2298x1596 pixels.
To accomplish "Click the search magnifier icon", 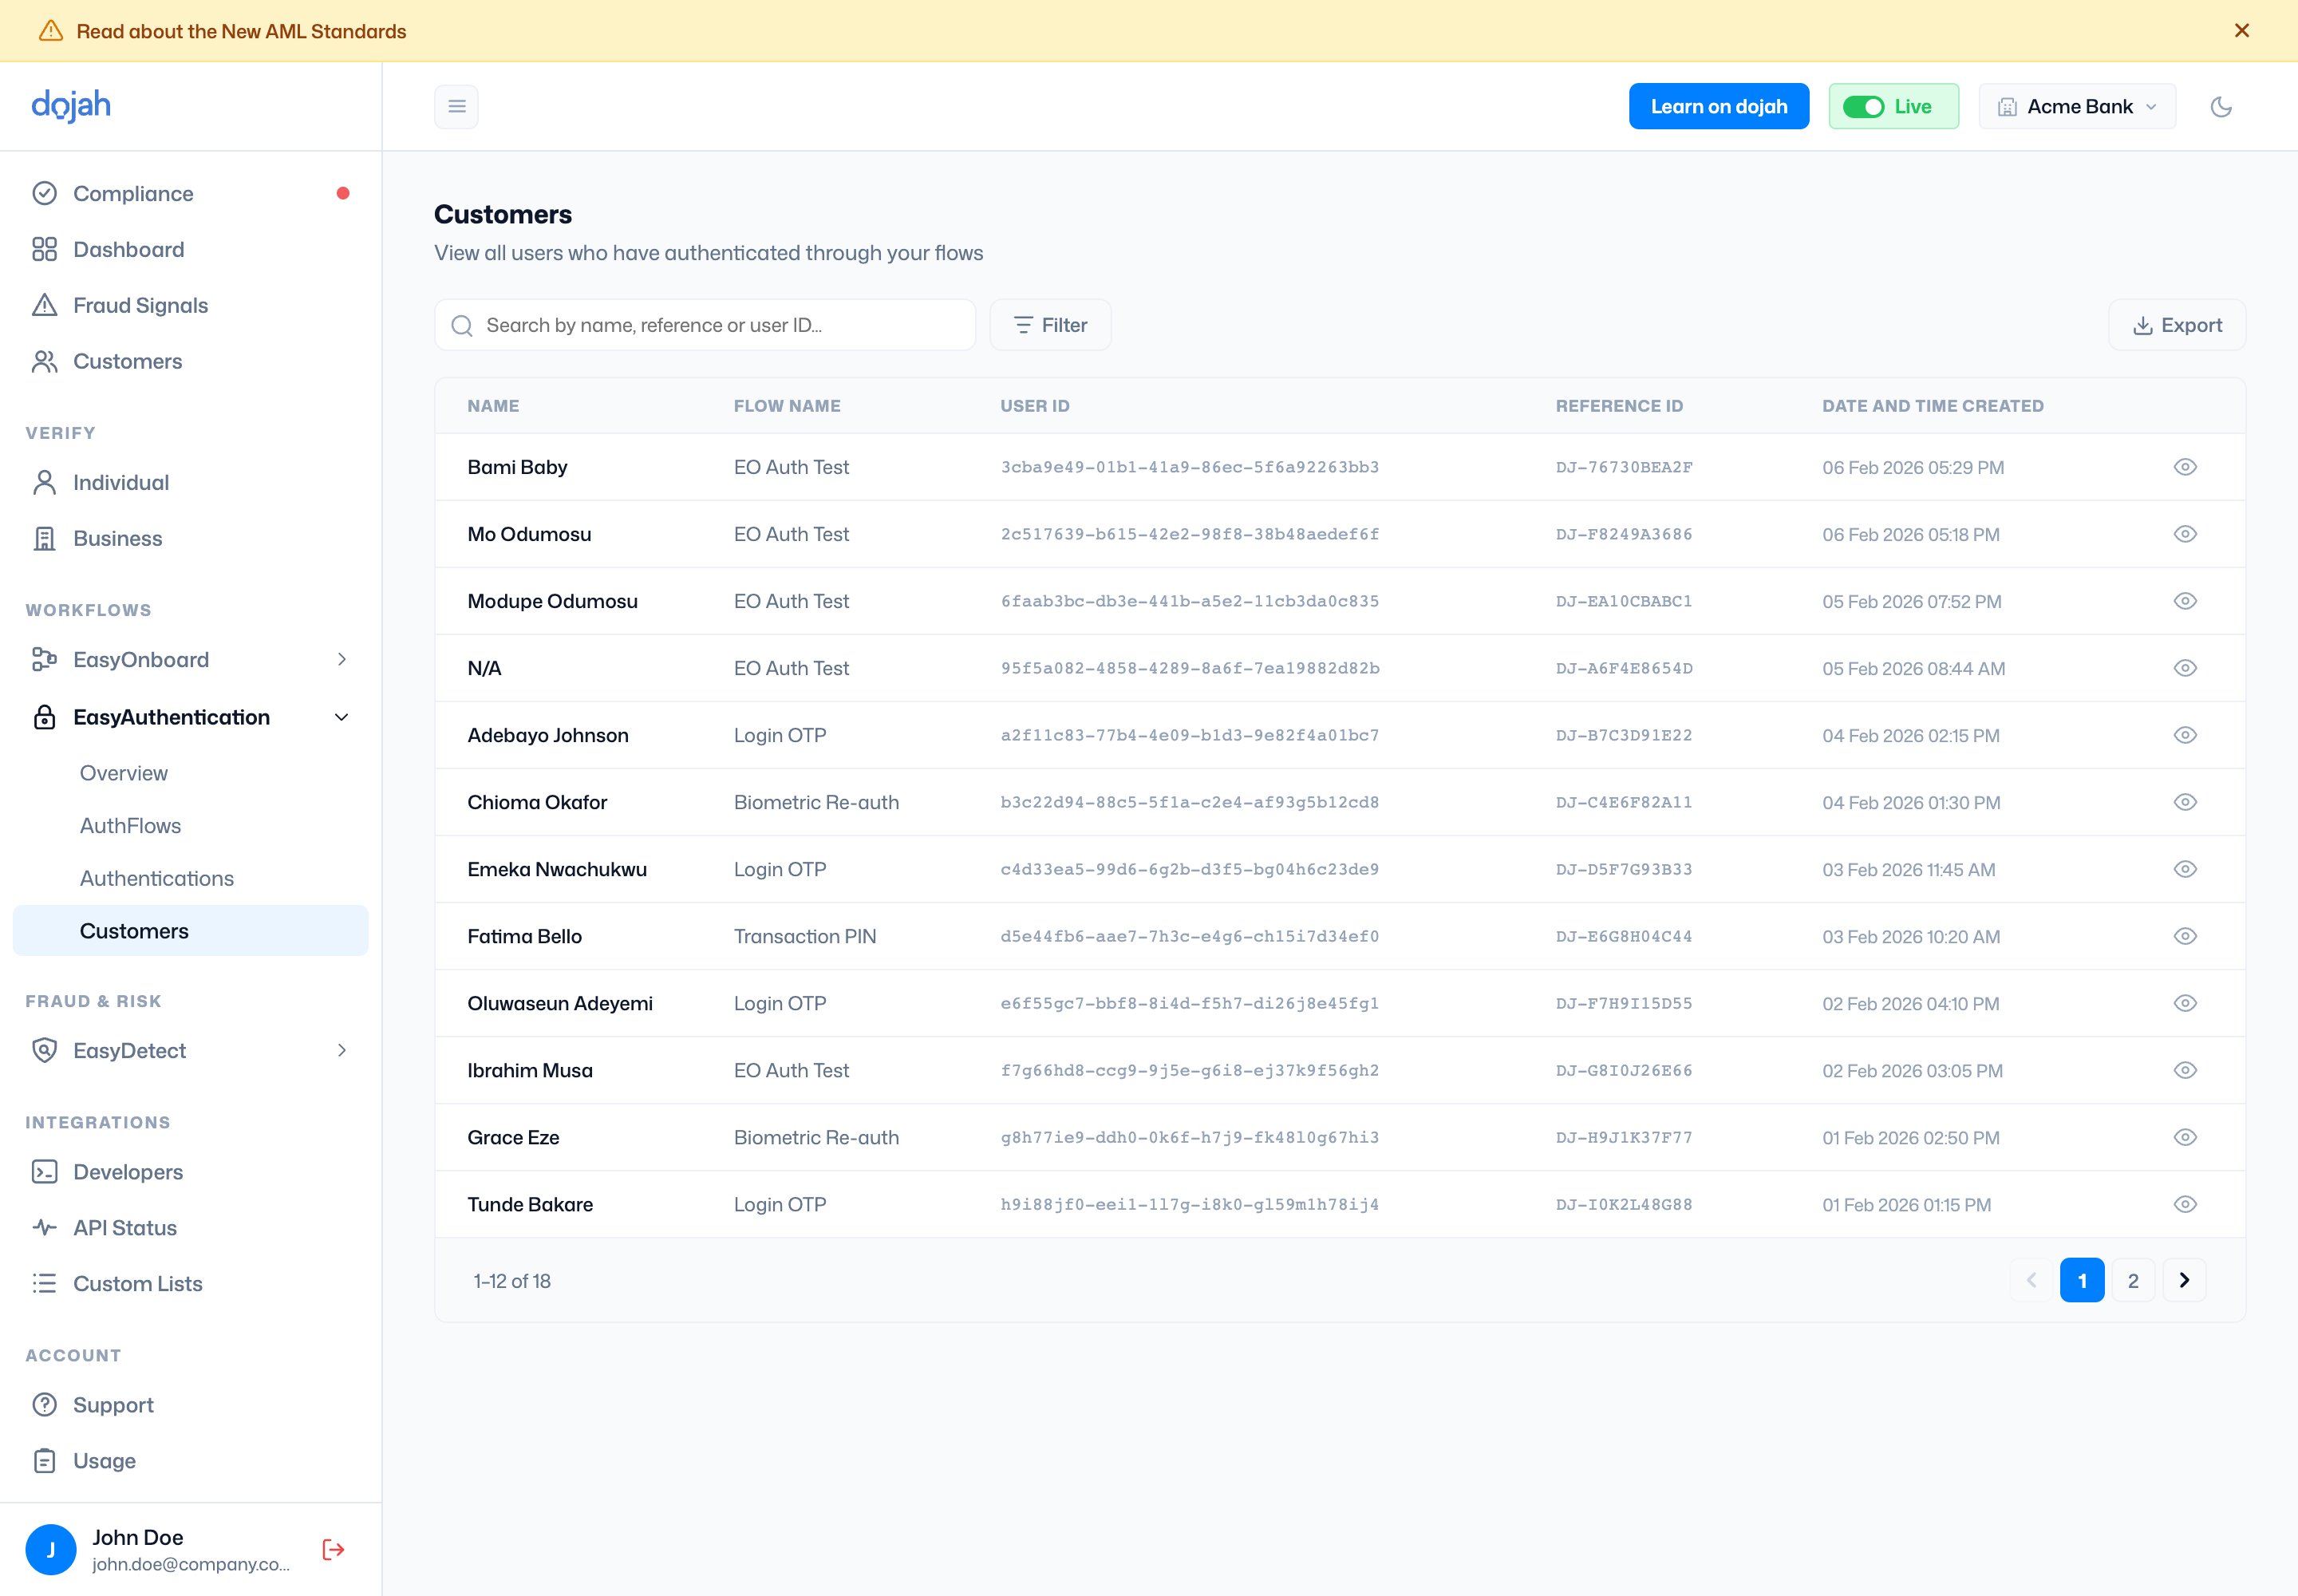I will click(462, 325).
